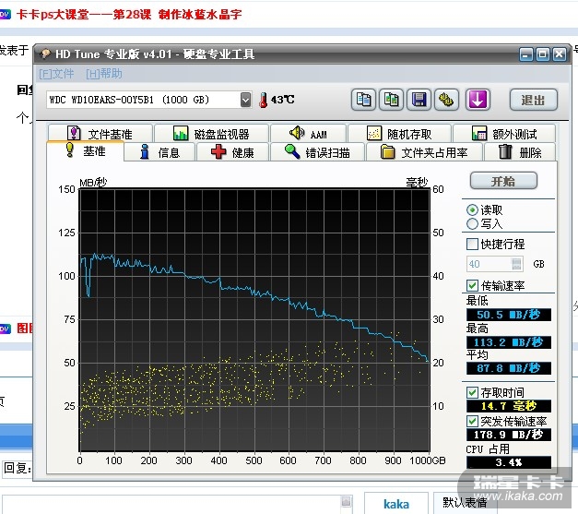This screenshot has height=514, width=578.
Task: Click the thermometer temperature icon
Action: 262,100
